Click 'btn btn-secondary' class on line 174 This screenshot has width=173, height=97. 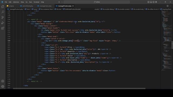pos(73,71)
